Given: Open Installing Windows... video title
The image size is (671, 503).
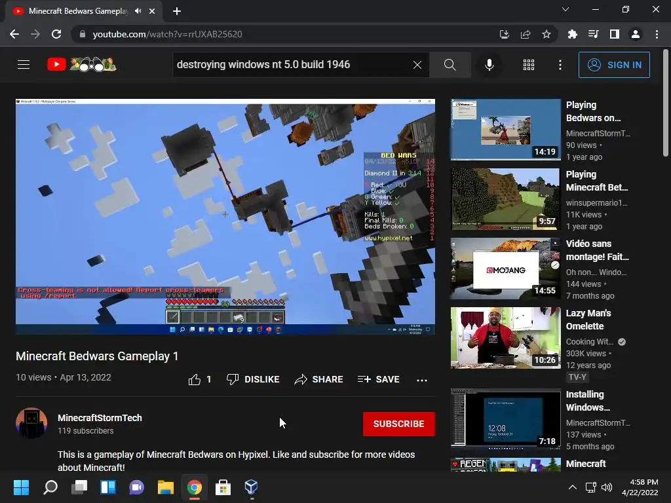Looking at the screenshot, I should click(x=588, y=401).
